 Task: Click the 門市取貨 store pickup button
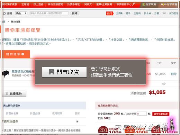(64, 72)
